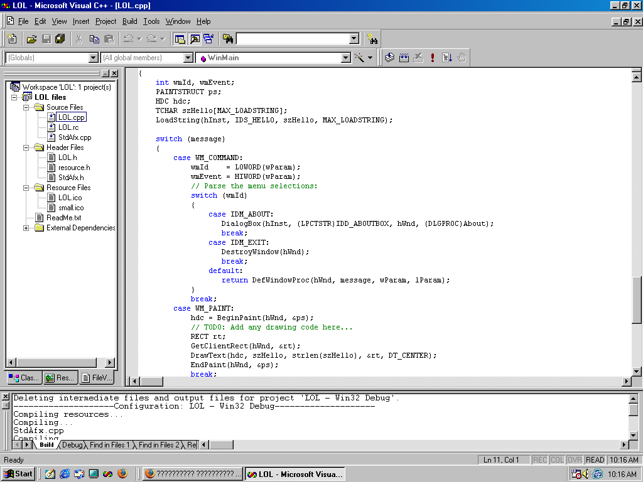Activate the LOL - Microsoft Visual C++ taskbar button
The height and width of the screenshot is (482, 643).
pyautogui.click(x=295, y=474)
